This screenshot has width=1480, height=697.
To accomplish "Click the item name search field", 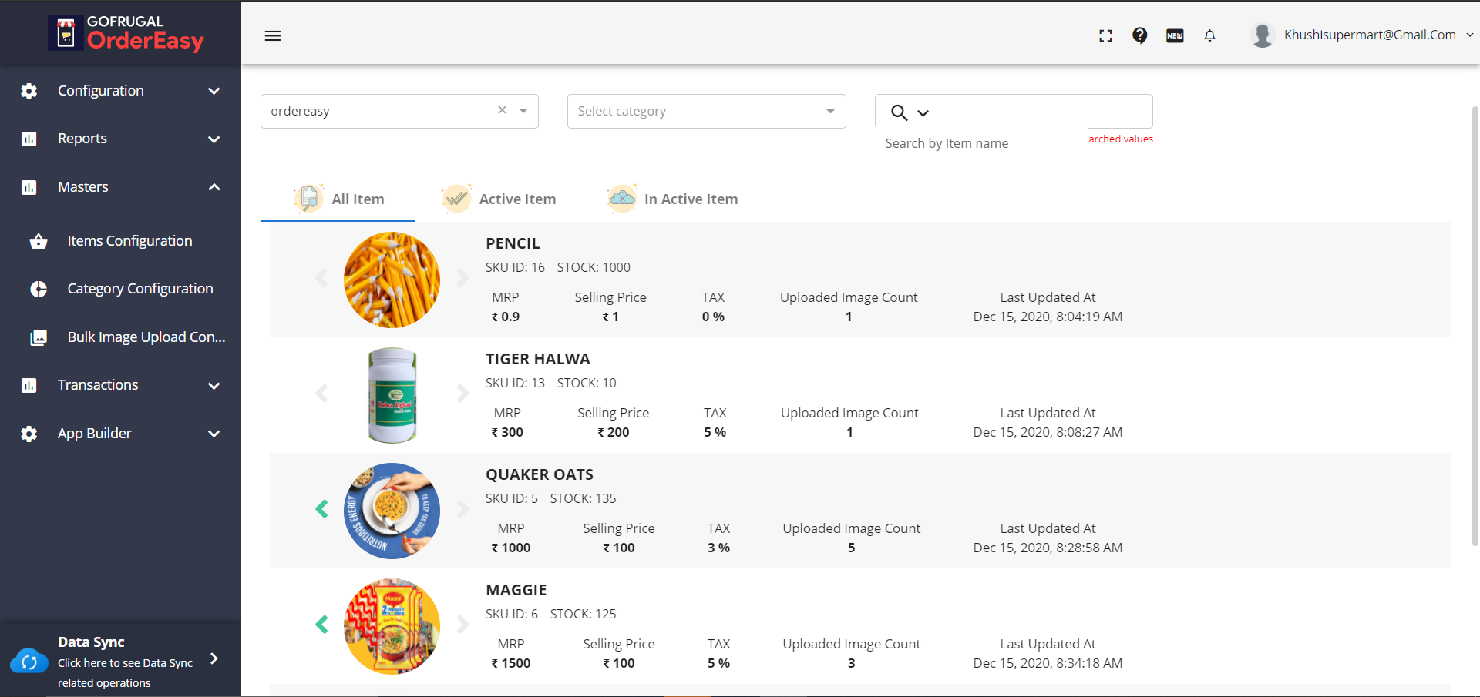I will coord(1049,111).
